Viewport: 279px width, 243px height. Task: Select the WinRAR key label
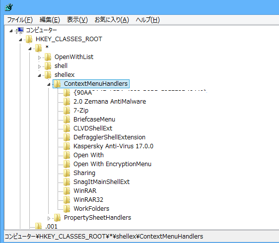click(x=85, y=191)
